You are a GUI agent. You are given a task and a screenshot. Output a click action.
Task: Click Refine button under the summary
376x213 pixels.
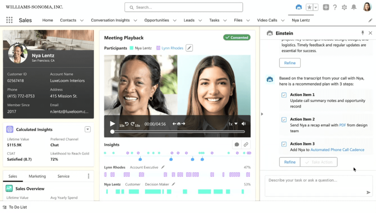pyautogui.click(x=290, y=63)
